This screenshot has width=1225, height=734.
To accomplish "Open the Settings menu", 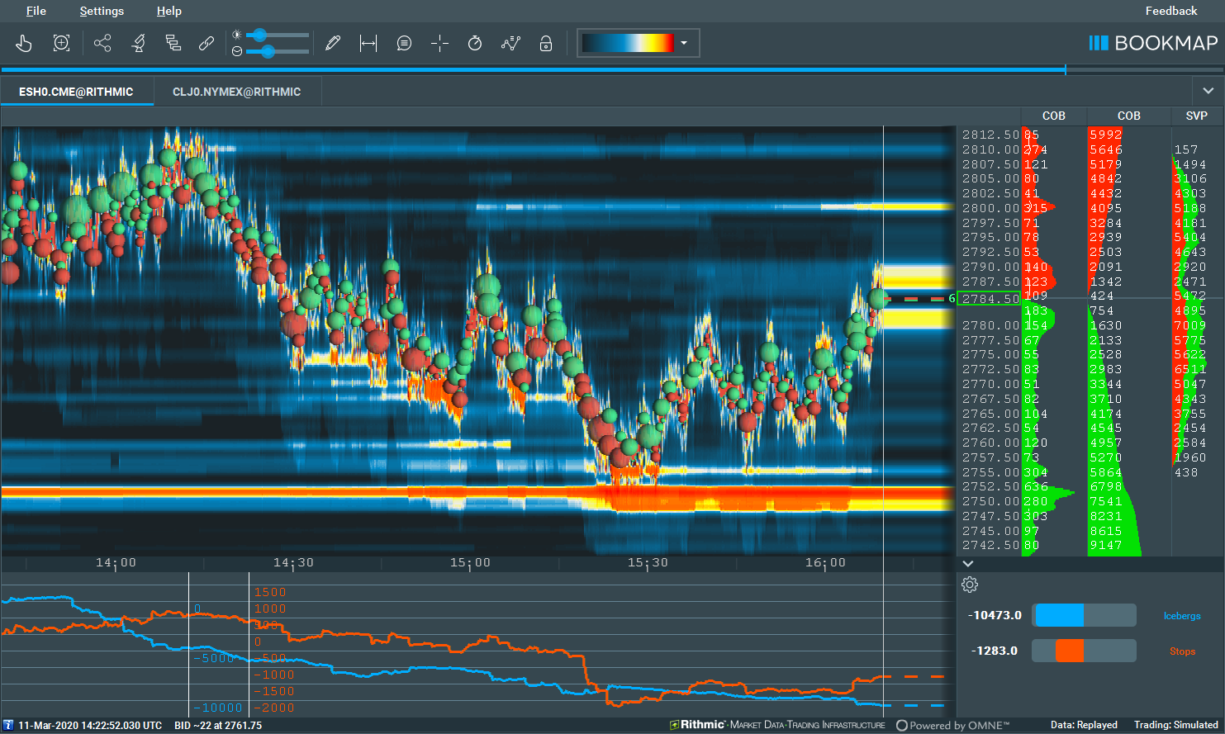I will point(102,11).
